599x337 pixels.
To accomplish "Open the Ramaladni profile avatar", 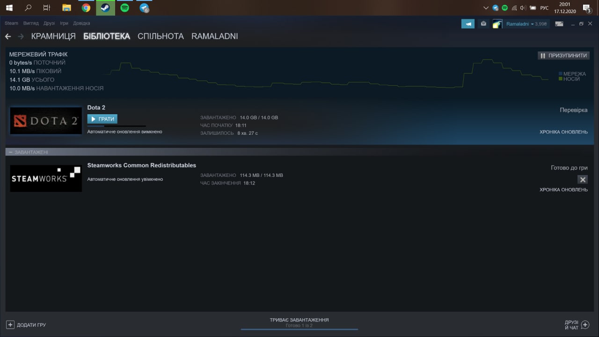I will [497, 24].
